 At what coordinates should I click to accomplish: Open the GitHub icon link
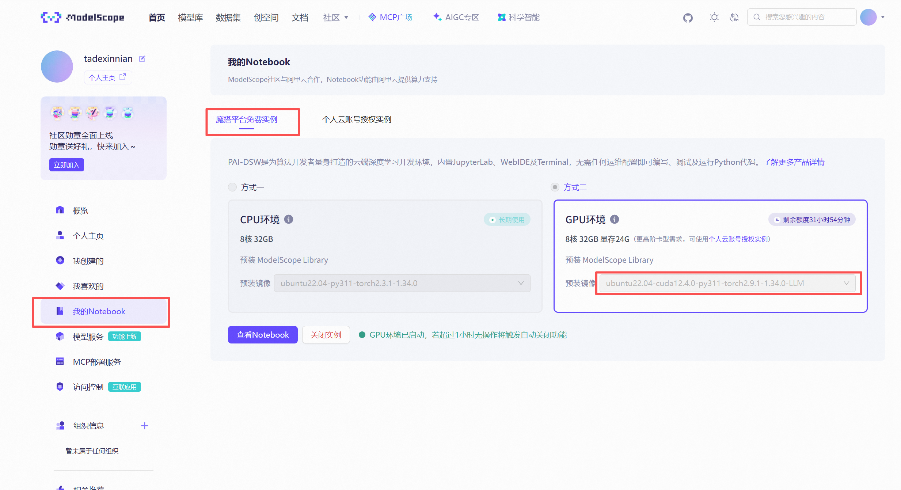688,18
